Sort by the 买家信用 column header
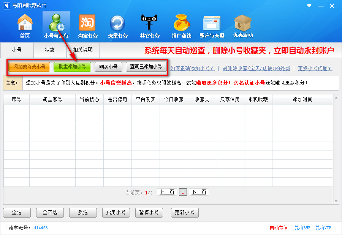The width and height of the screenshot is (342, 235). click(x=230, y=99)
